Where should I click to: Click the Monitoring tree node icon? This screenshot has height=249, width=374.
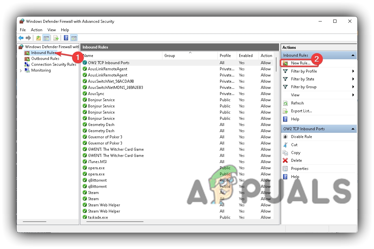point(27,70)
